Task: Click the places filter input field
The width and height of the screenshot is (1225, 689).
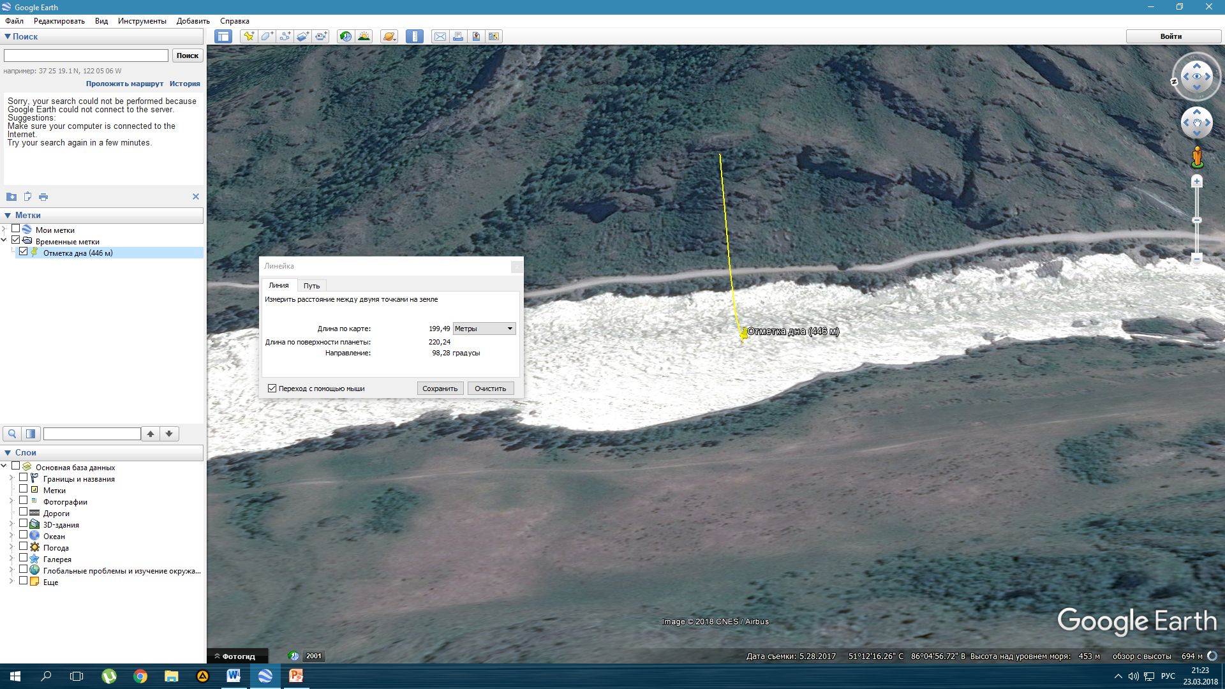Action: point(92,434)
